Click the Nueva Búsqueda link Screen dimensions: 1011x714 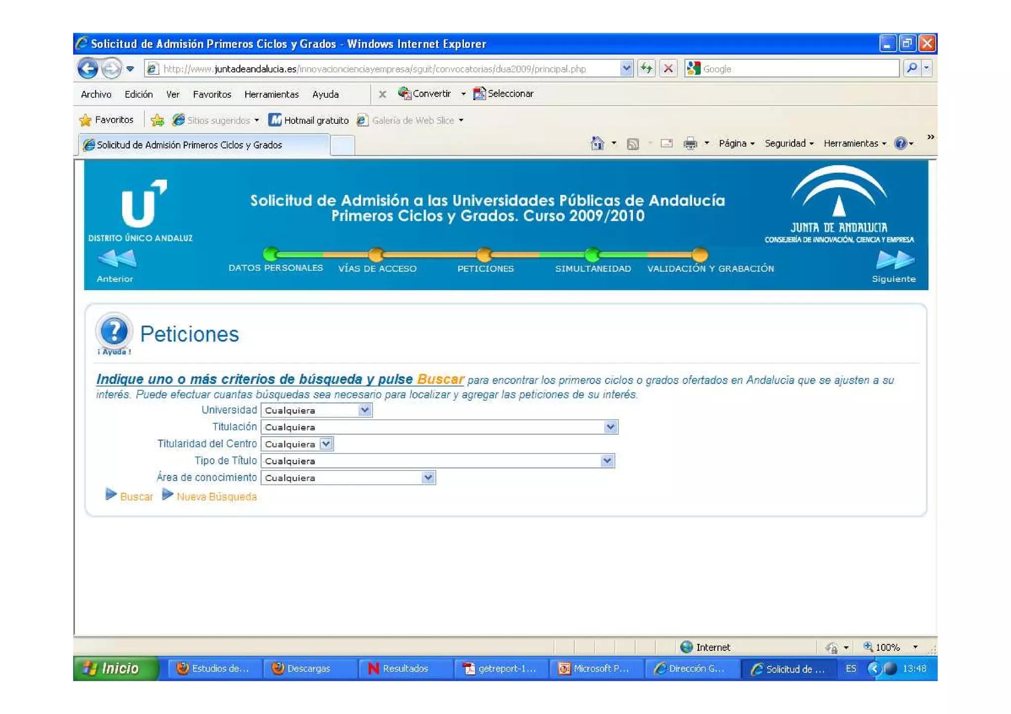(216, 496)
